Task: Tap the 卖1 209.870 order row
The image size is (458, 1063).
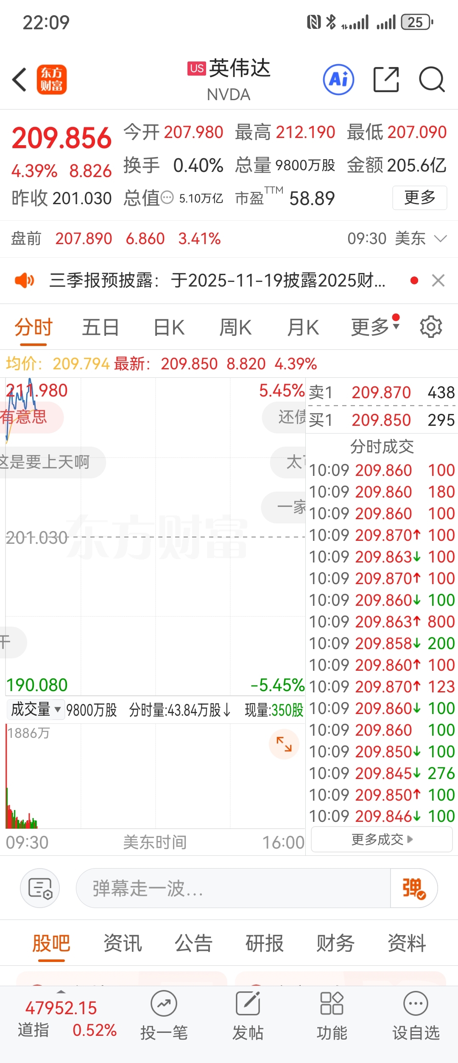Action: (x=382, y=392)
